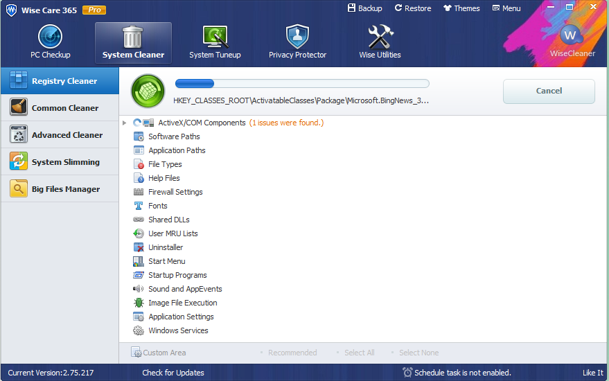Click the WiseCleaner account avatar
Image resolution: width=609 pixels, height=381 pixels.
click(x=571, y=36)
